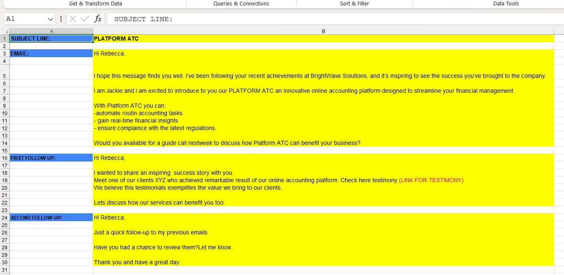Image resolution: width=564 pixels, height=275 pixels.
Task: Select the SUBJECT LINE: cell
Action: (51, 39)
